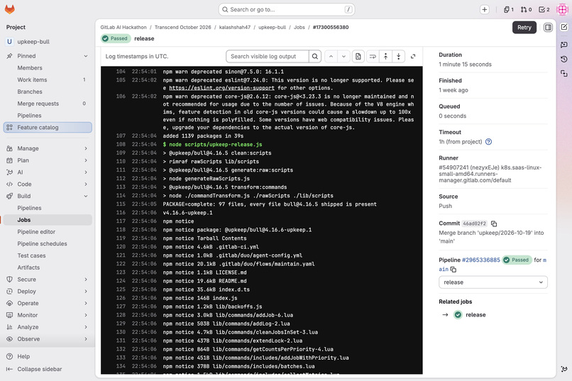This screenshot has height=381, width=572.
Task: Open pipeline #2965336885 link
Action: click(480, 260)
